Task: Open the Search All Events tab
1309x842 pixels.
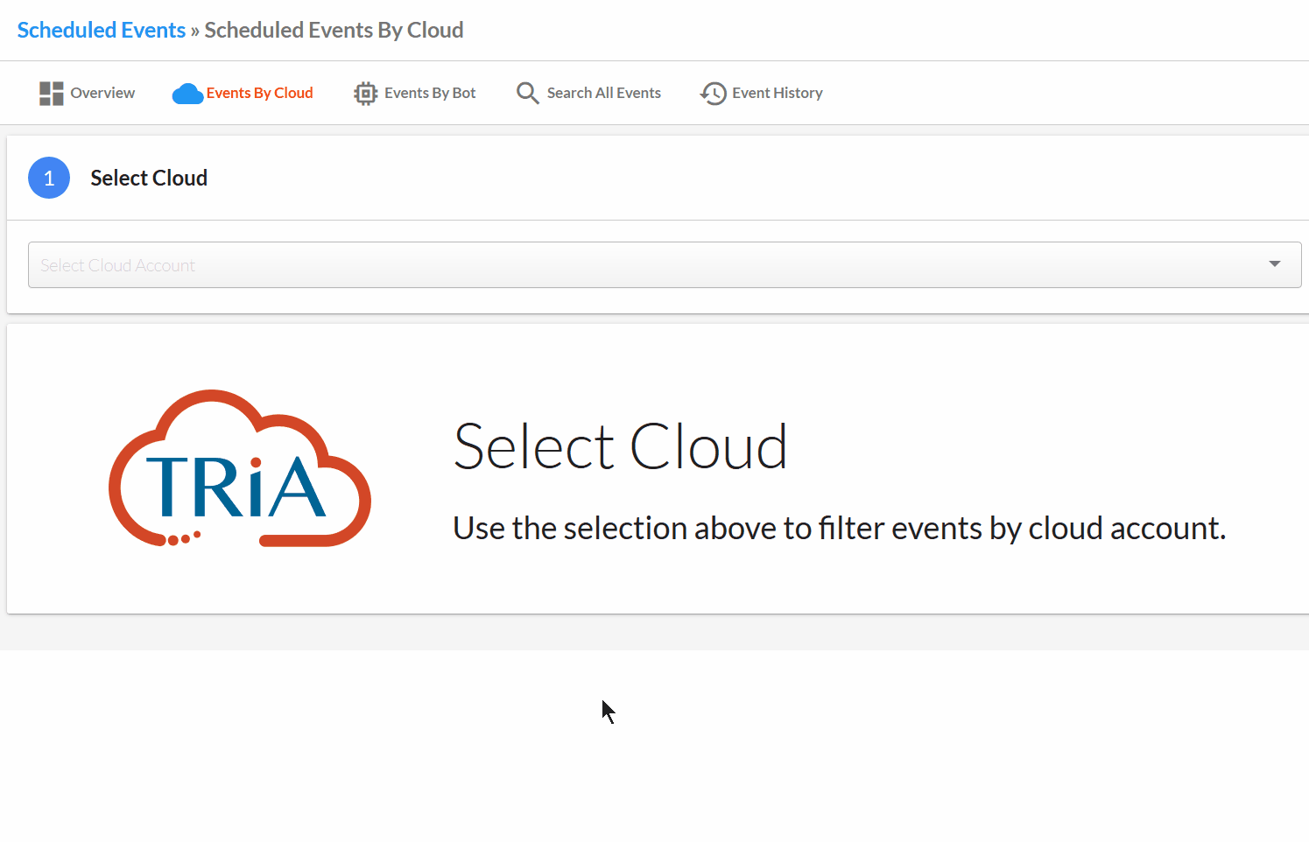Action: coord(588,93)
